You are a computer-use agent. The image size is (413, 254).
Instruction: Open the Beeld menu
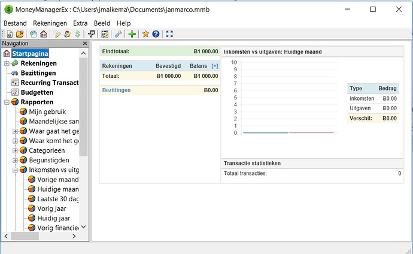pos(102,23)
